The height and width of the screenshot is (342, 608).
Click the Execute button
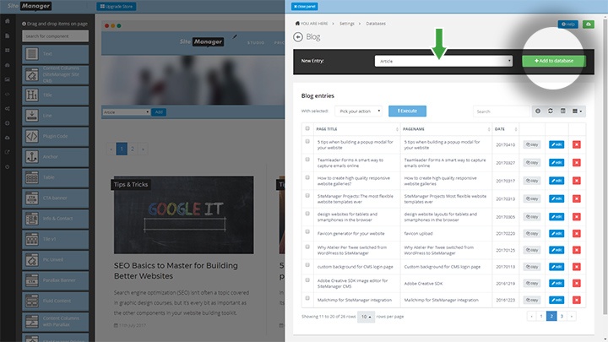[x=407, y=111]
